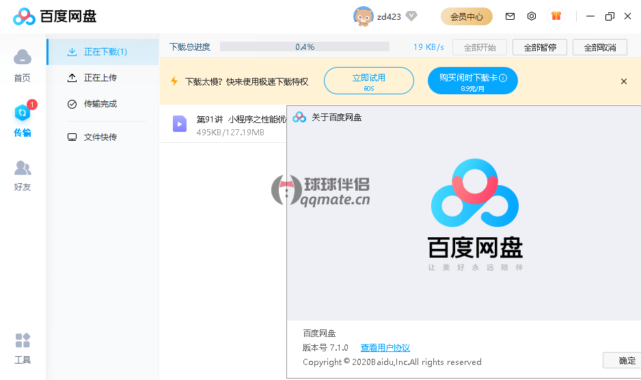Open the settings hexagon icon
The width and height of the screenshot is (641, 380).
click(x=532, y=16)
